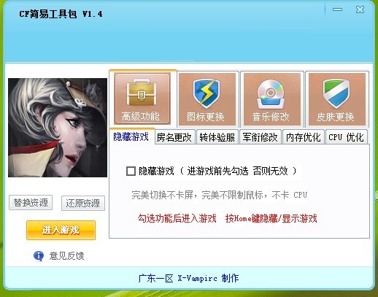Minimize the CF简易工具包 window

(x=337, y=9)
